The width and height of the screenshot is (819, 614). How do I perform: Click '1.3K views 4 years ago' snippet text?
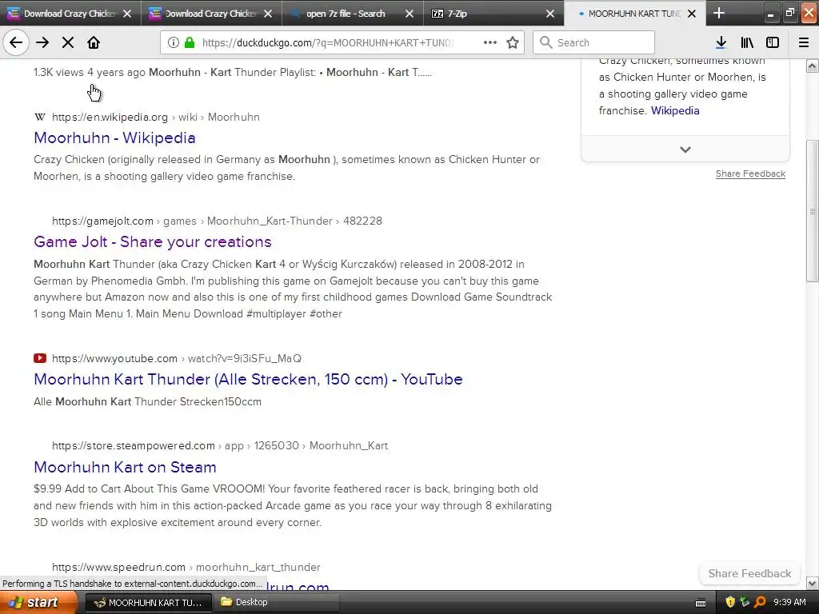coord(90,73)
